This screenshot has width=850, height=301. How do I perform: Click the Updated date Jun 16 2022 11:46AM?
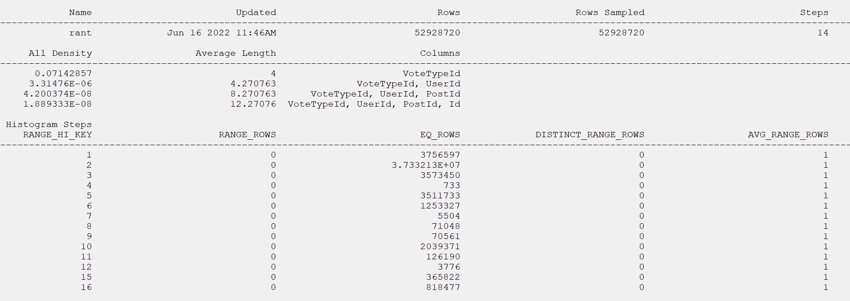coord(222,33)
